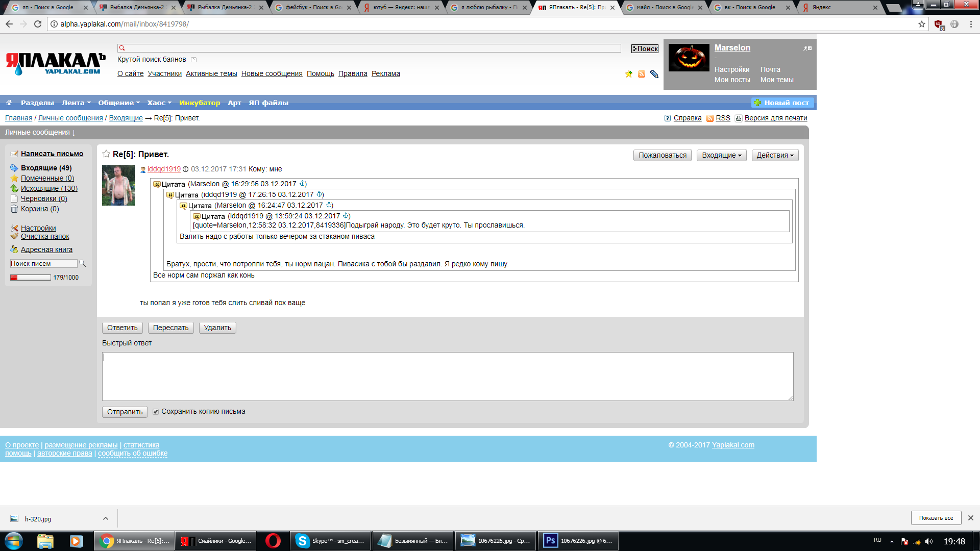980x551 pixels.
Task: Expand the Входящие folder dropdown
Action: [x=721, y=155]
